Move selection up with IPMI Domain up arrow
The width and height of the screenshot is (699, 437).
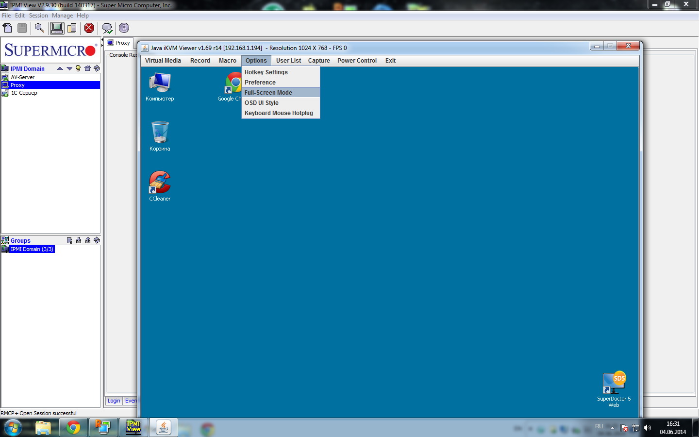coord(60,68)
